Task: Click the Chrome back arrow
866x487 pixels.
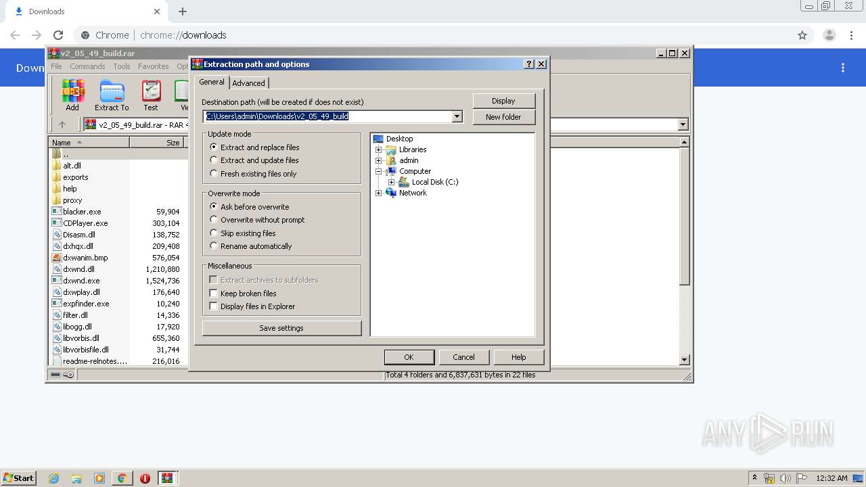Action: pos(15,35)
